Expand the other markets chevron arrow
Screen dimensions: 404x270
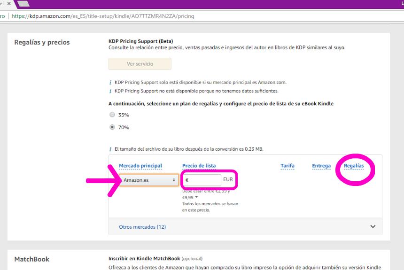coord(373,227)
